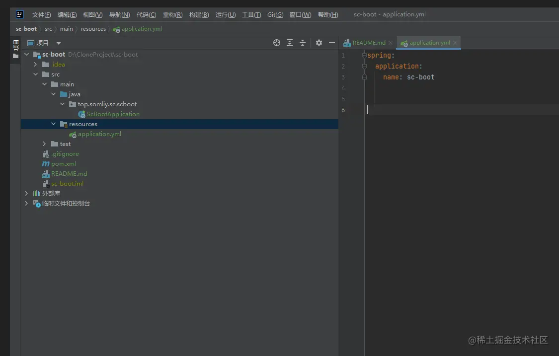
Task: Click the fold end marker on line 3
Action: pos(364,77)
